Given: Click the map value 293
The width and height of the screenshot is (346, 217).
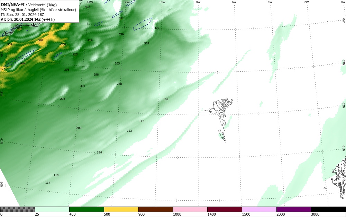Looking at the screenshot, I should tap(63, 99).
